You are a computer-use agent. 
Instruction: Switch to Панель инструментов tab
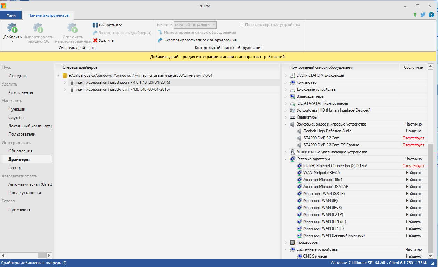tap(48, 15)
